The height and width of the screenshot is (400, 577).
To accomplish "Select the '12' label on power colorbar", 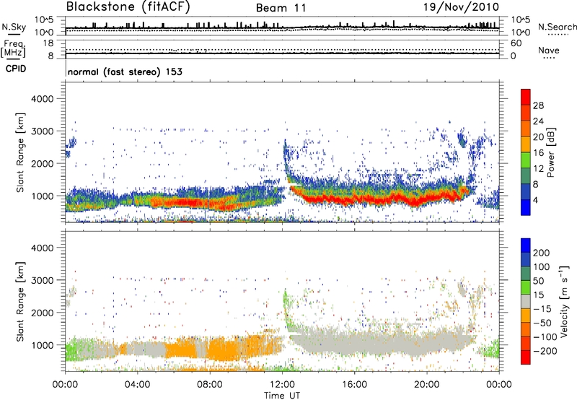I will point(538,169).
